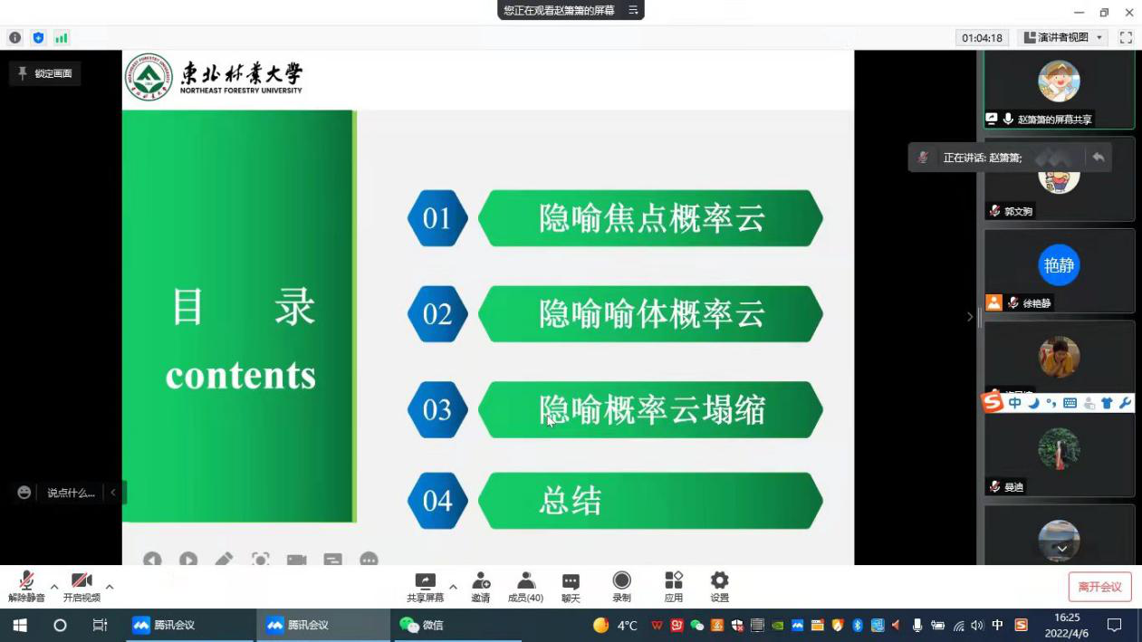
Task: Click the Leave Meeting (离开会议) button
Action: (x=1099, y=587)
